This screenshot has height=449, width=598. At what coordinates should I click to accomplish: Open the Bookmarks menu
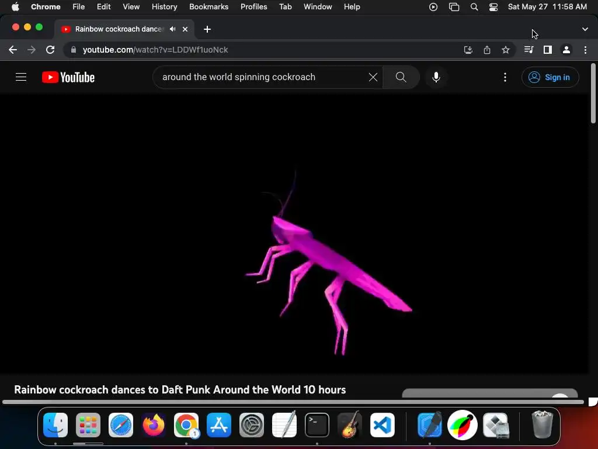[209, 7]
